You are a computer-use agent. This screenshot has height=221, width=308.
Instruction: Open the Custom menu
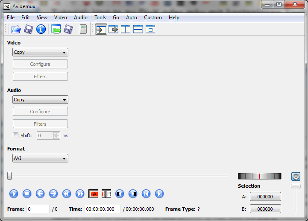point(153,18)
